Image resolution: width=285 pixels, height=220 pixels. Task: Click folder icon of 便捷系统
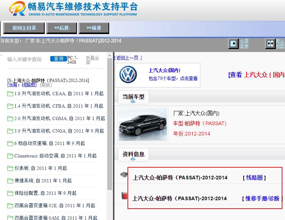point(10,181)
